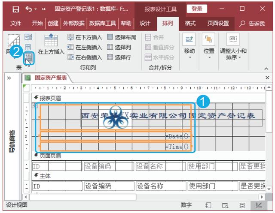Click the 合并 merge button
This screenshot has height=213, width=275.
pos(154,37)
